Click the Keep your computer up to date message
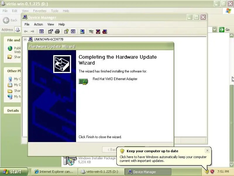The height and width of the screenshot is (176, 234). tap(163, 159)
